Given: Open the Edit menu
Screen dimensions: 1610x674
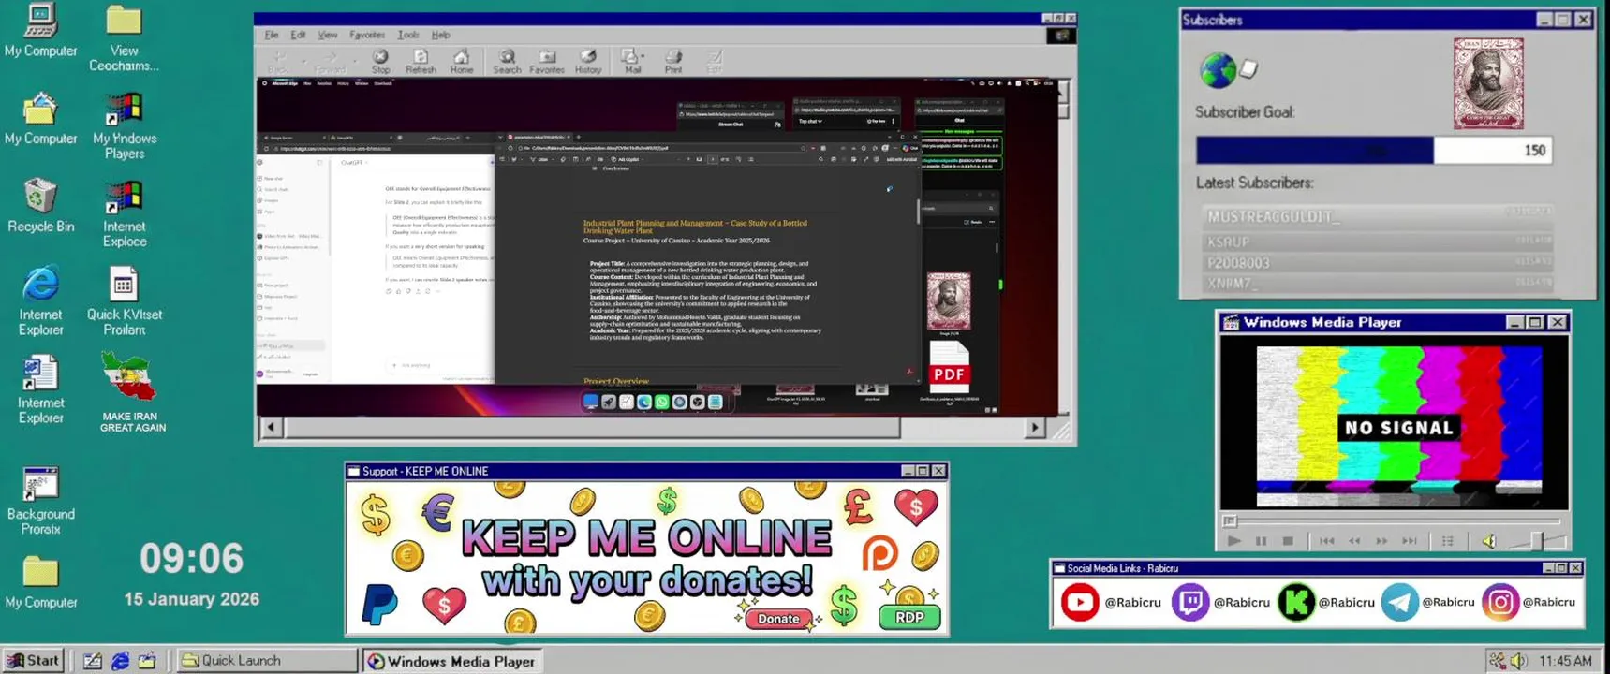Looking at the screenshot, I should click(298, 35).
